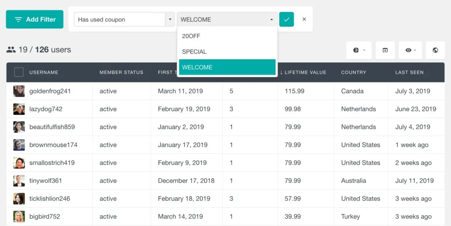The image size is (451, 226).
Task: Collapse the WELCOME coupon dropdown
Action: coord(227,19)
